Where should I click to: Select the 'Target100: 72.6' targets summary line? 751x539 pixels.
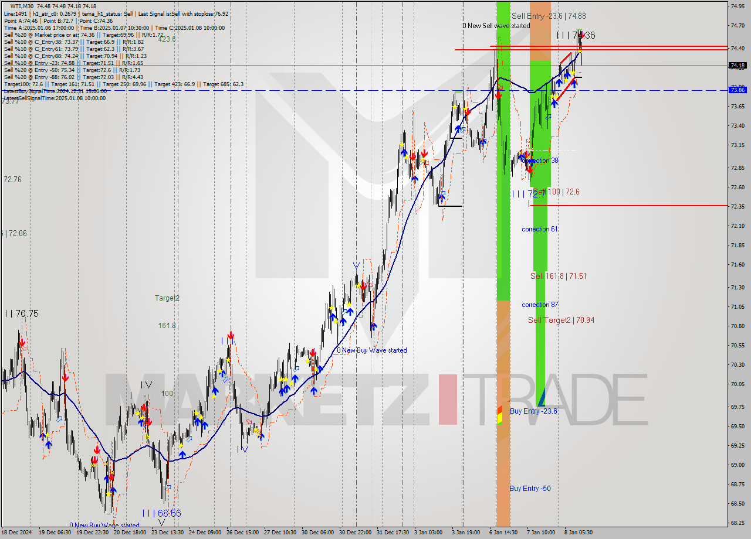(123, 84)
